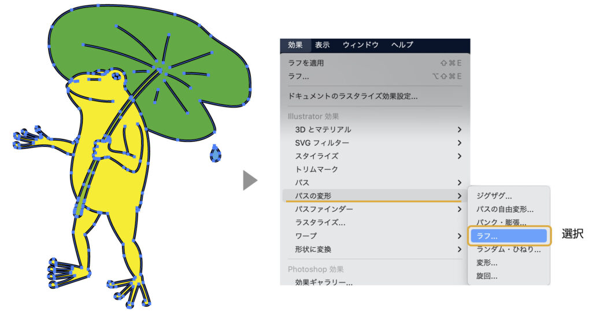
Task: Open the 効果 menu
Action: click(295, 45)
